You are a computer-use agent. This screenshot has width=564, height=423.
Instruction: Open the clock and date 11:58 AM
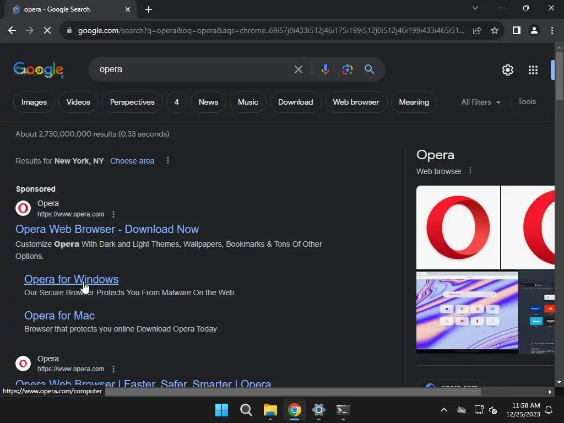pos(523,410)
